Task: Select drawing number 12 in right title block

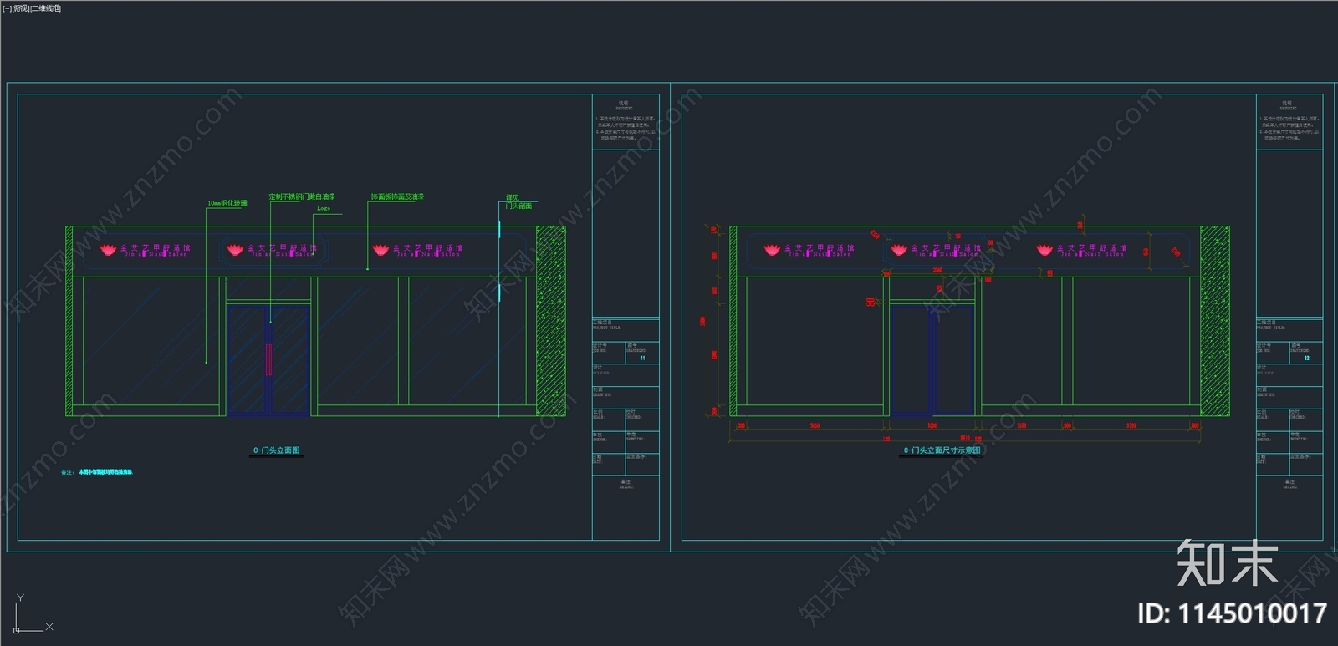Action: pyautogui.click(x=1306, y=358)
